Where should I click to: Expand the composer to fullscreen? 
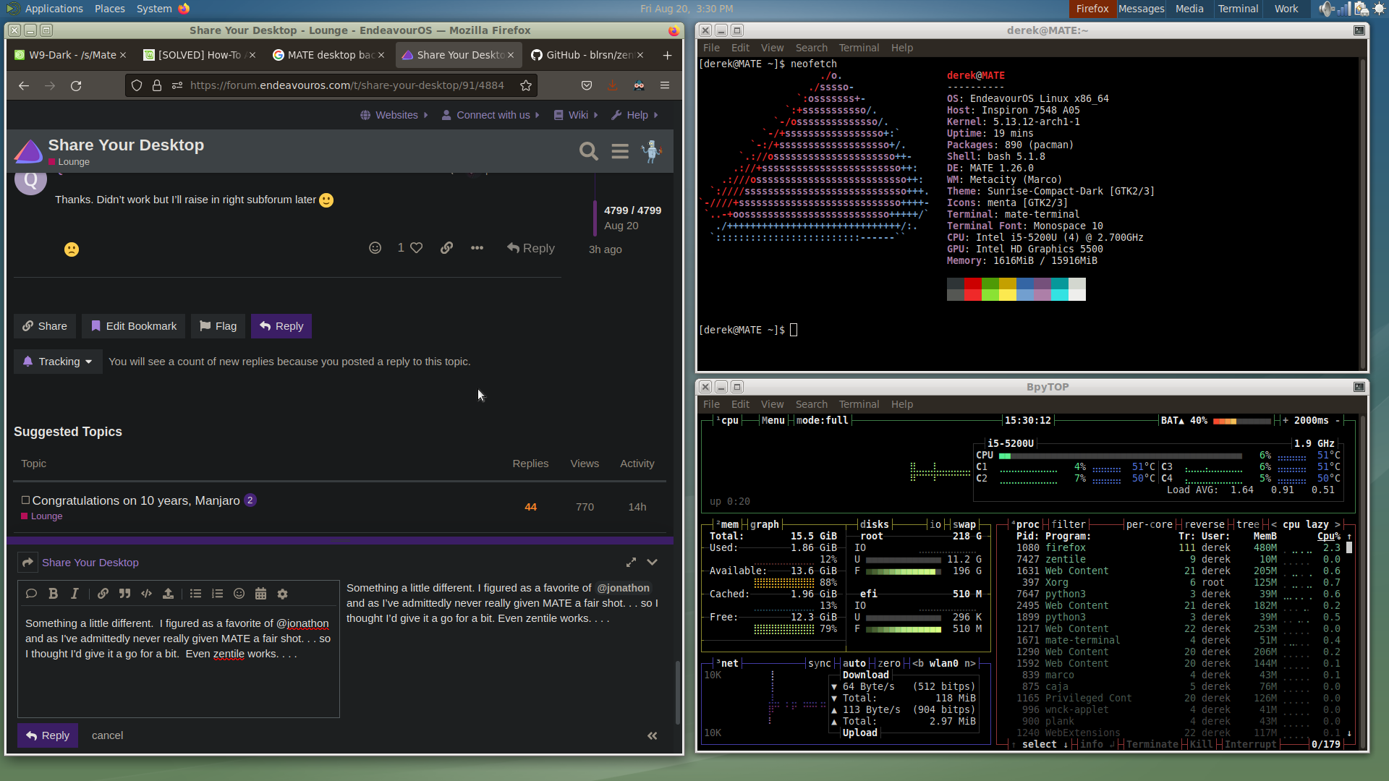point(631,562)
